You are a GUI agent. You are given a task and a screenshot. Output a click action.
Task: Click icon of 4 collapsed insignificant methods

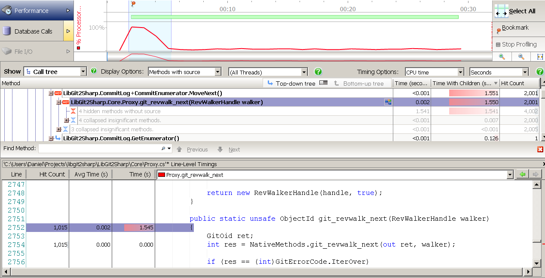(73, 120)
